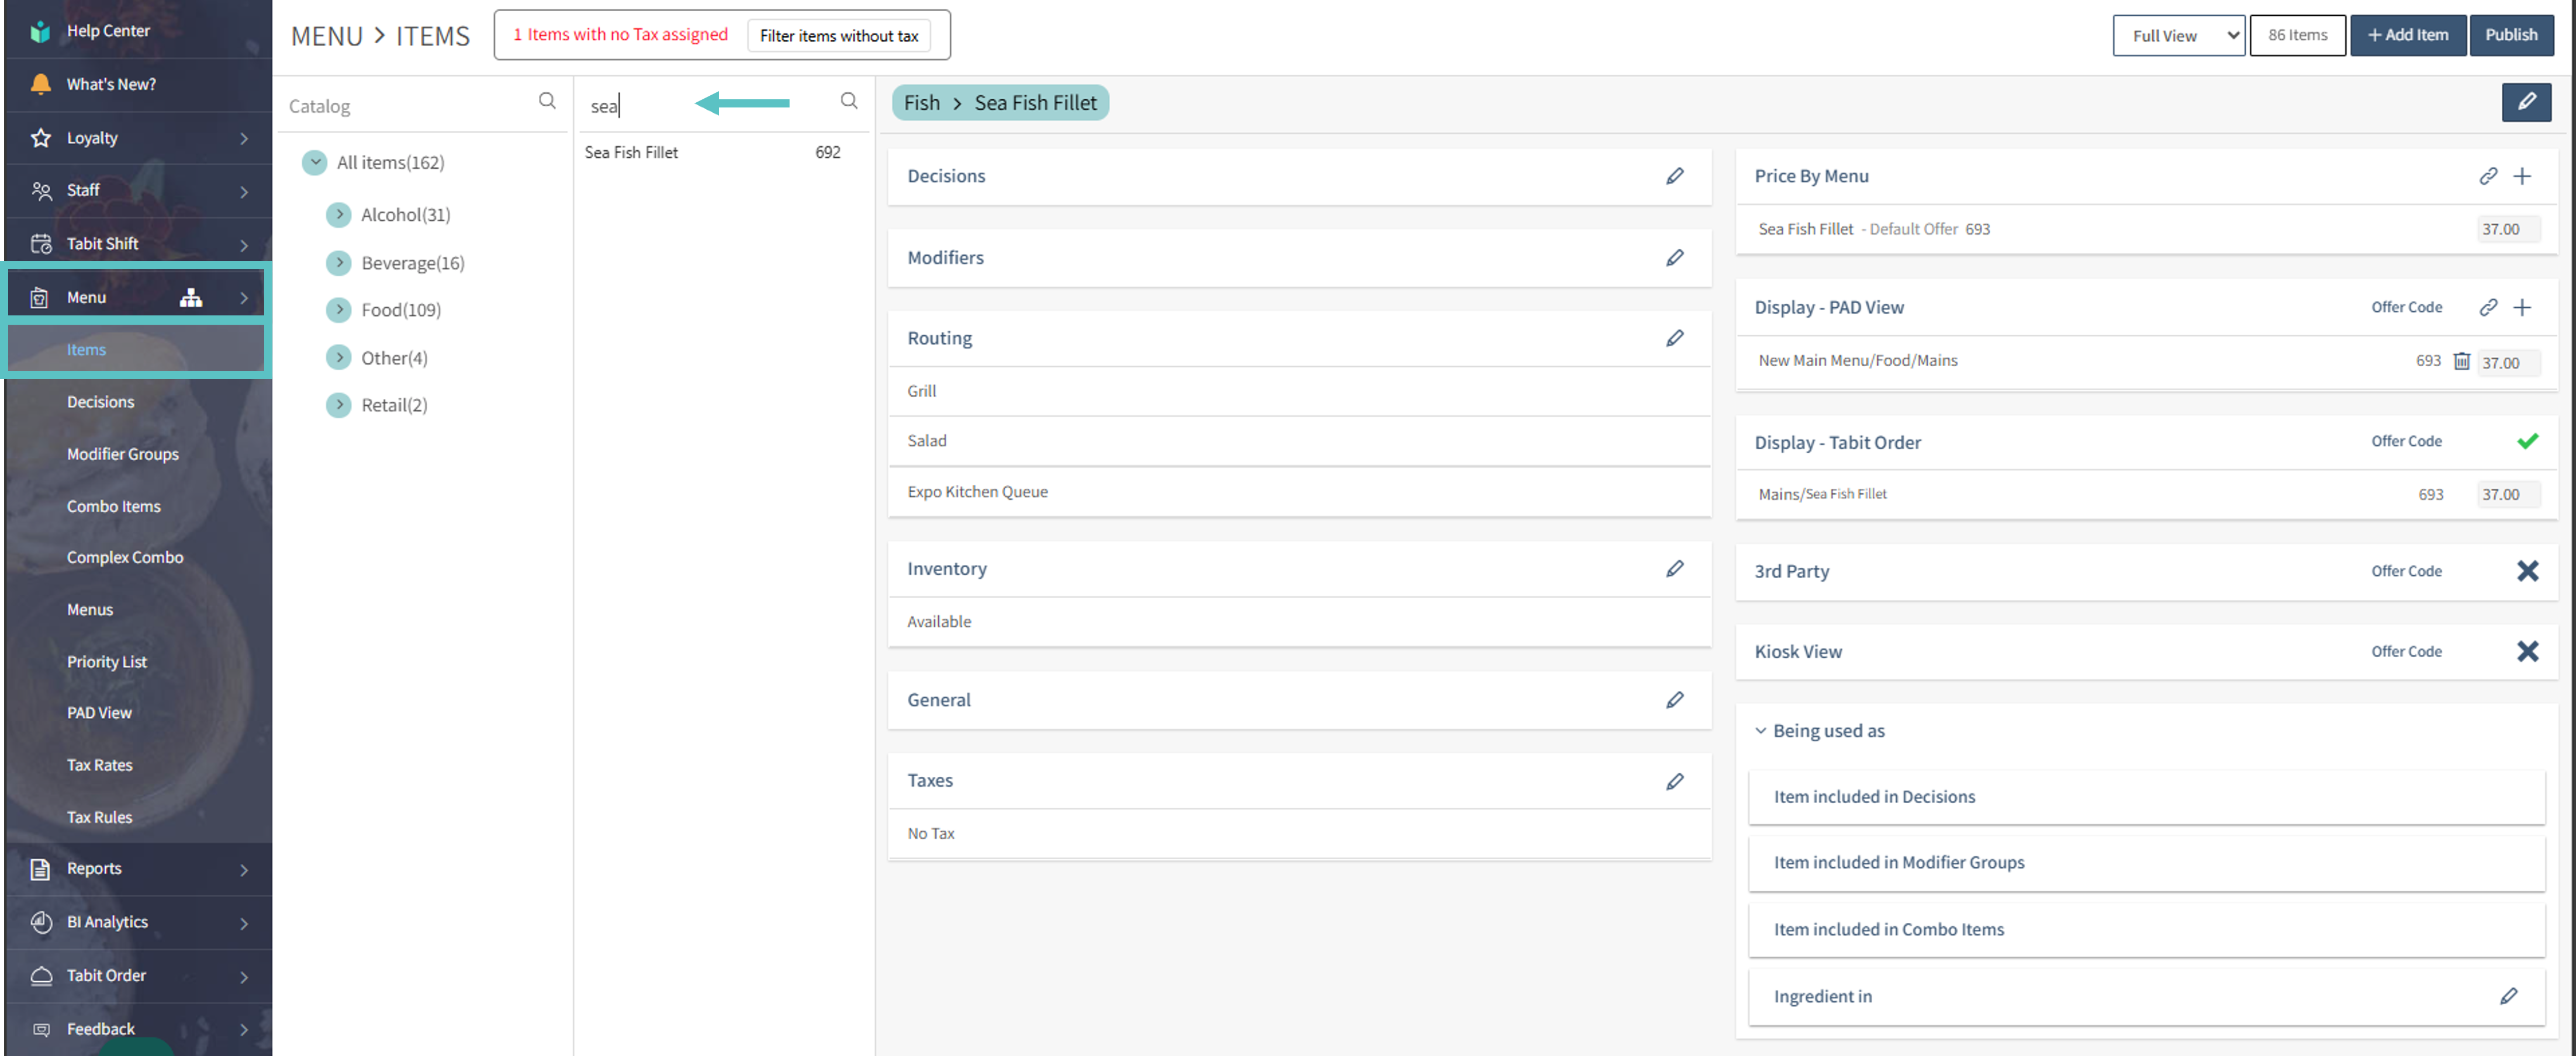Screen dimensions: 2576x1056
Task: Collapse the Being used as section
Action: (x=1760, y=730)
